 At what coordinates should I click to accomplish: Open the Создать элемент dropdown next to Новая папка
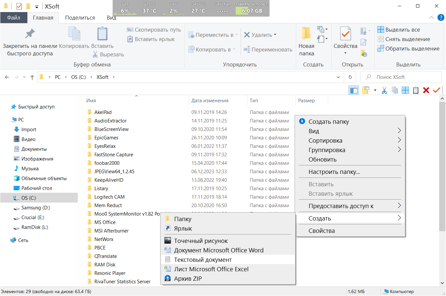click(x=322, y=30)
